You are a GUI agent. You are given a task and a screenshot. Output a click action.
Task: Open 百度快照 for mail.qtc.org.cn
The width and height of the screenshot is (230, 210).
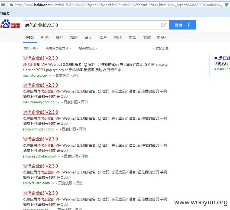[x=62, y=75]
